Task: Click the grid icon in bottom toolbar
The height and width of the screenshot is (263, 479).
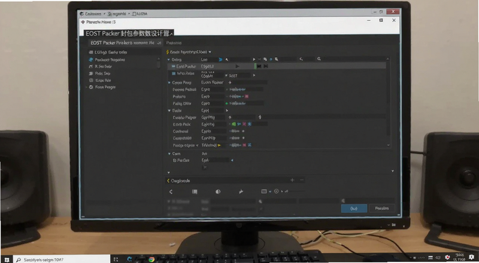Action: tap(195, 192)
